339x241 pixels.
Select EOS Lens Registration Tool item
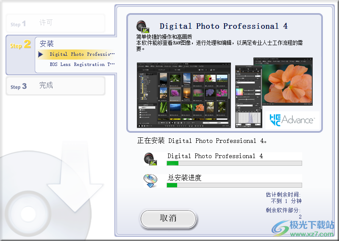click(x=82, y=64)
